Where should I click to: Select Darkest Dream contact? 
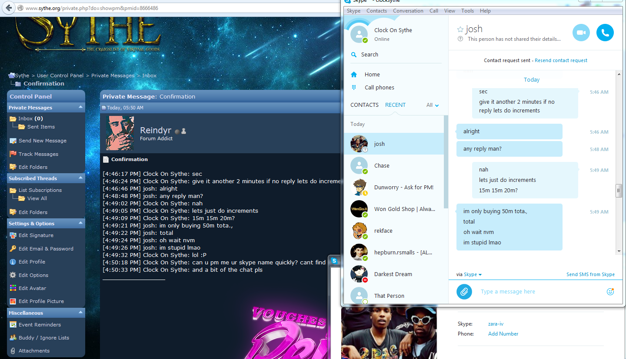393,274
